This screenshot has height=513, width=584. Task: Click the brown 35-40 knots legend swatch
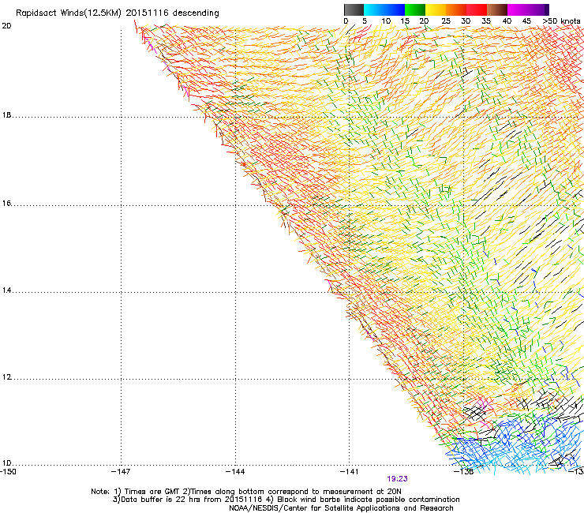point(497,9)
